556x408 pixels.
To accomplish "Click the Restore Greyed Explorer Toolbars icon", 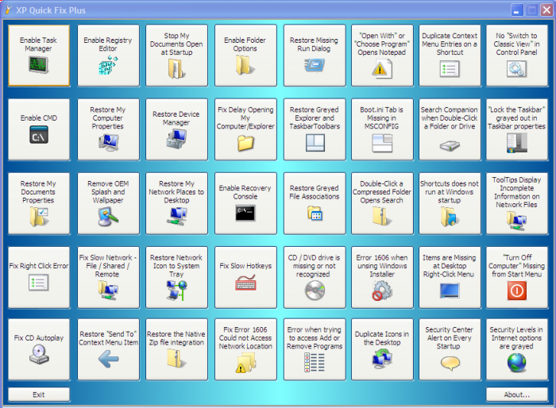I will pos(315,143).
